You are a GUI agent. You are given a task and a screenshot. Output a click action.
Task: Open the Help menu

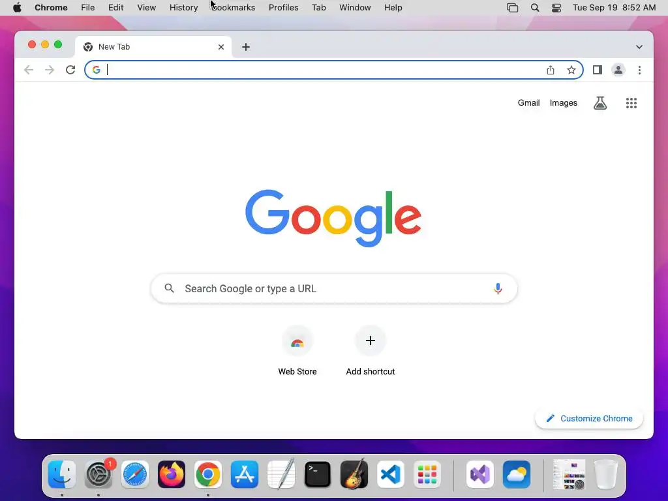coord(393,7)
